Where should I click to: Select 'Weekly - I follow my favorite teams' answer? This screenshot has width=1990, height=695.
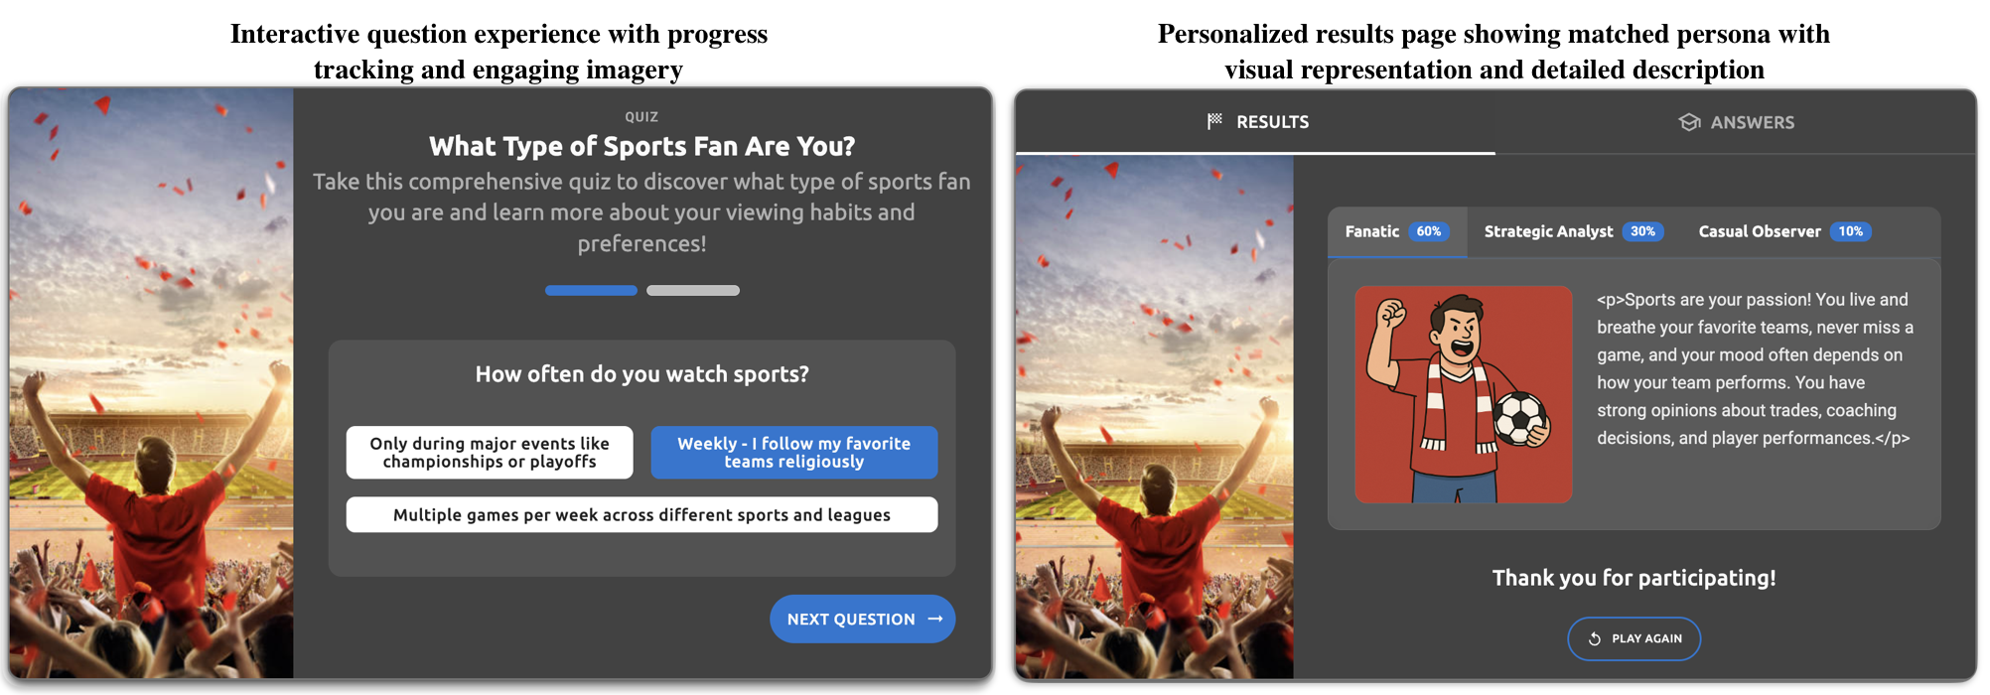(x=794, y=453)
